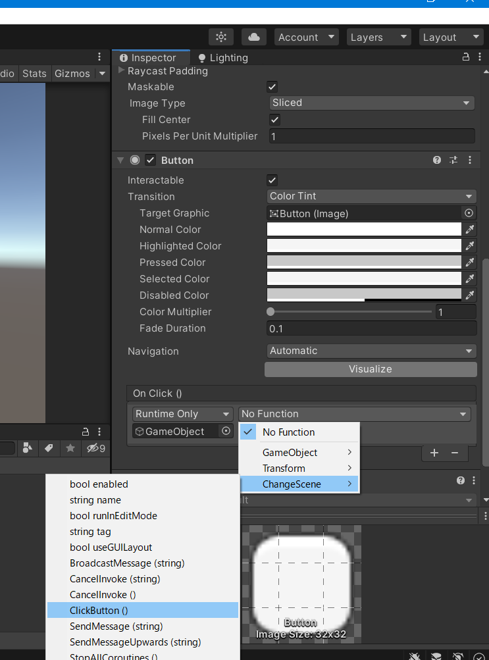Click the Target Graphic Button (Image) field

tap(364, 213)
